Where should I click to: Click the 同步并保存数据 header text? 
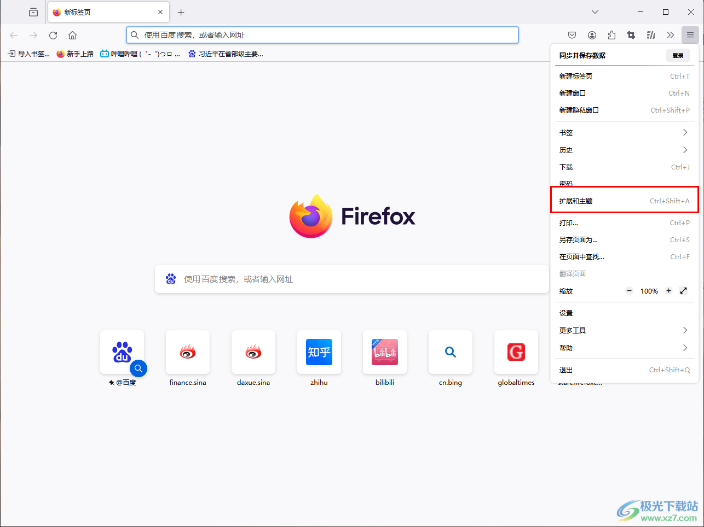pyautogui.click(x=582, y=55)
